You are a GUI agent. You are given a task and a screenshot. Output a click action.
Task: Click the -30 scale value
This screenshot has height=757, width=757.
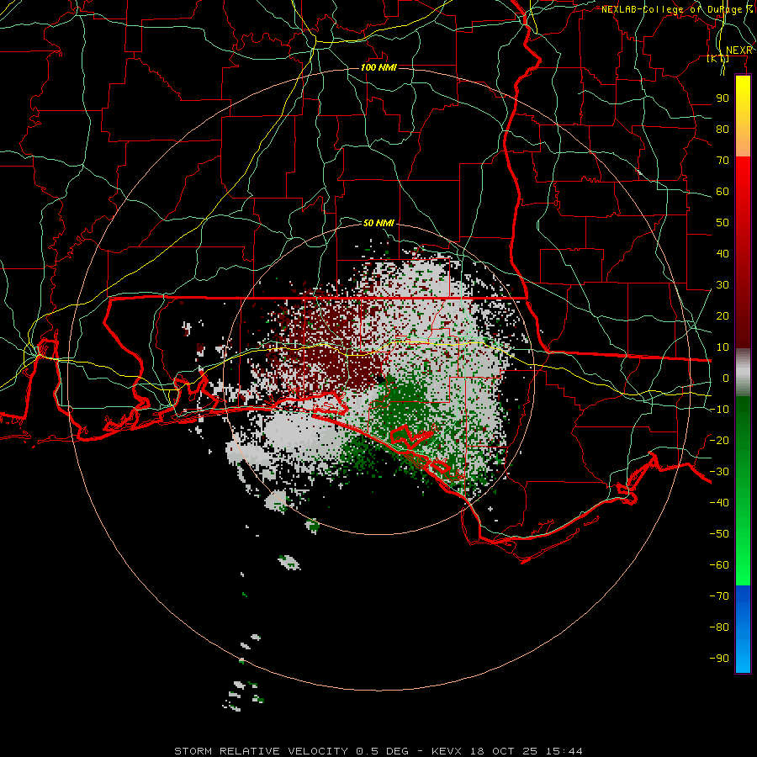click(x=719, y=472)
